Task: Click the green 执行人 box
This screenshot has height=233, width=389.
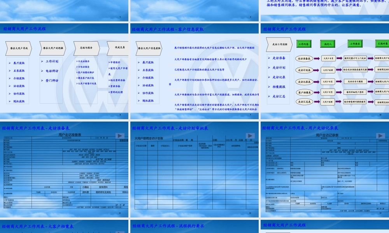Action: (328, 44)
